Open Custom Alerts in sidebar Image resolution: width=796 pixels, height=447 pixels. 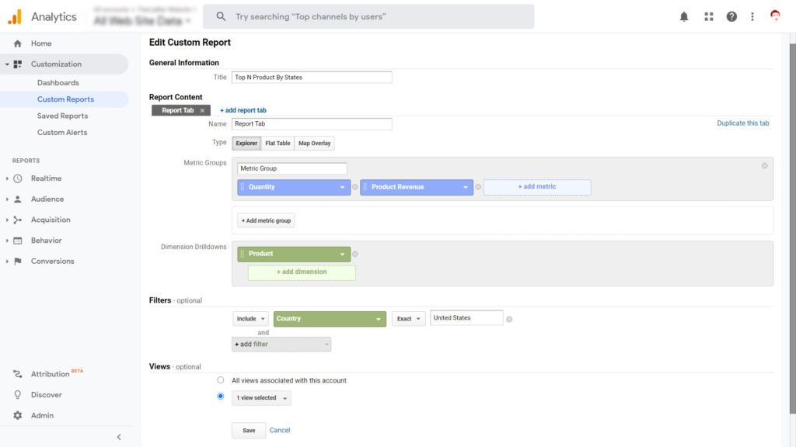(x=62, y=132)
